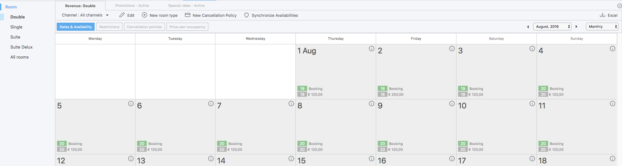Switch to Special rates - Active tab

[x=186, y=6]
